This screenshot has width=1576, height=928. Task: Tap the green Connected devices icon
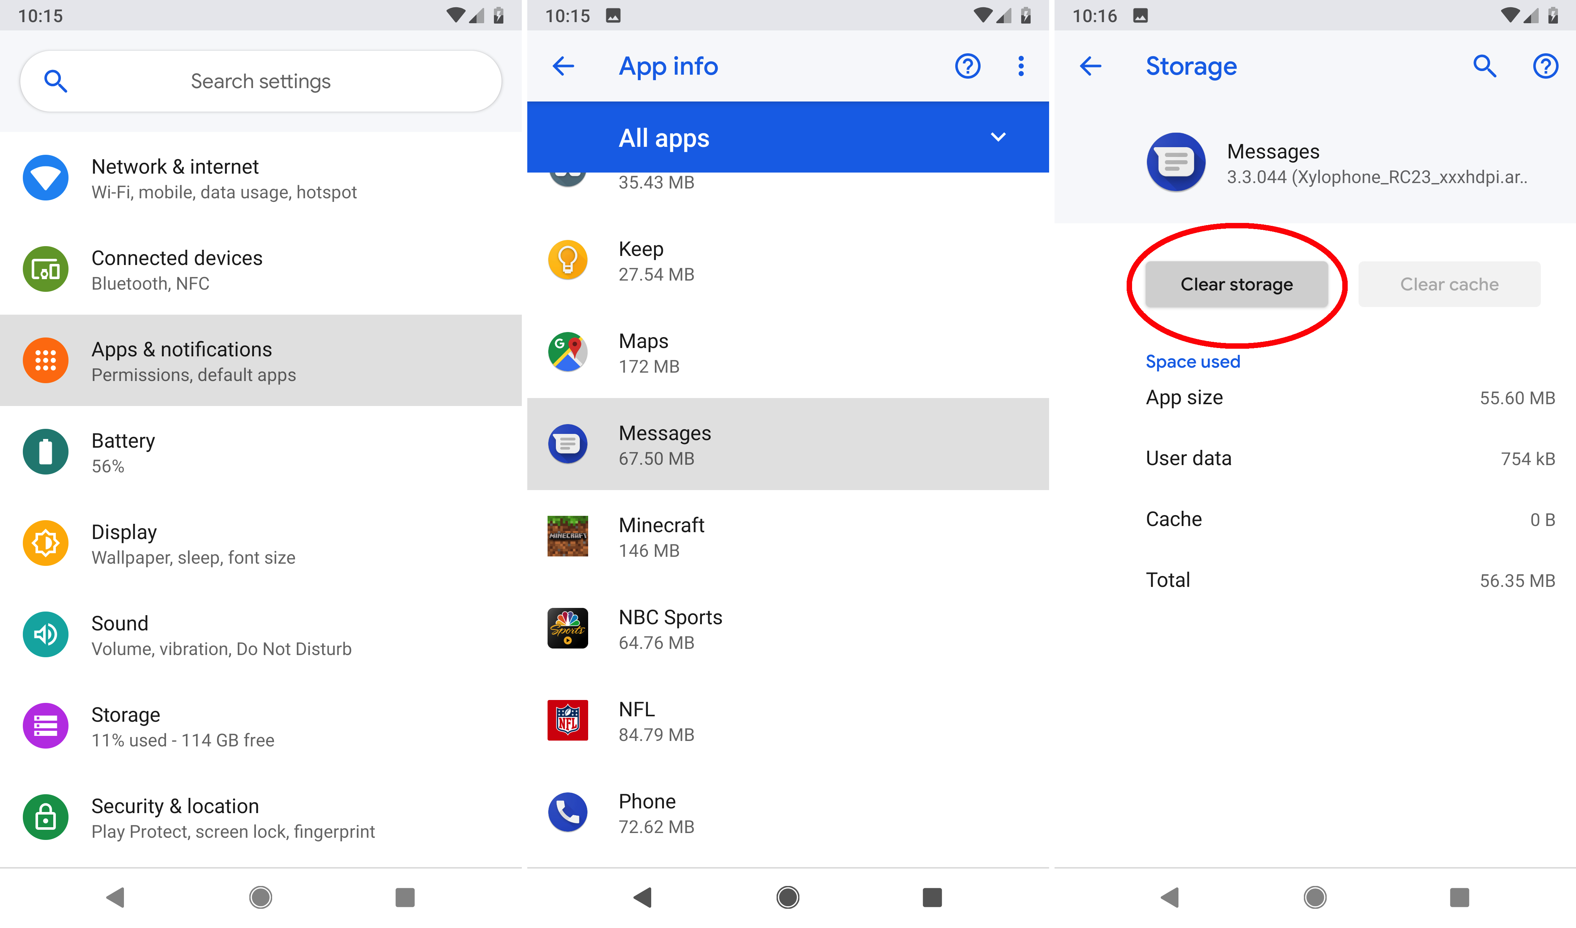46,270
